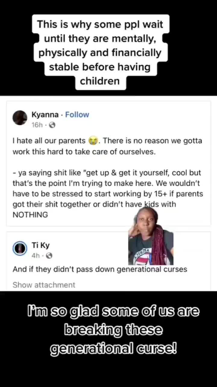
Task: Open the 4h comment timestamp
Action: 36,256
